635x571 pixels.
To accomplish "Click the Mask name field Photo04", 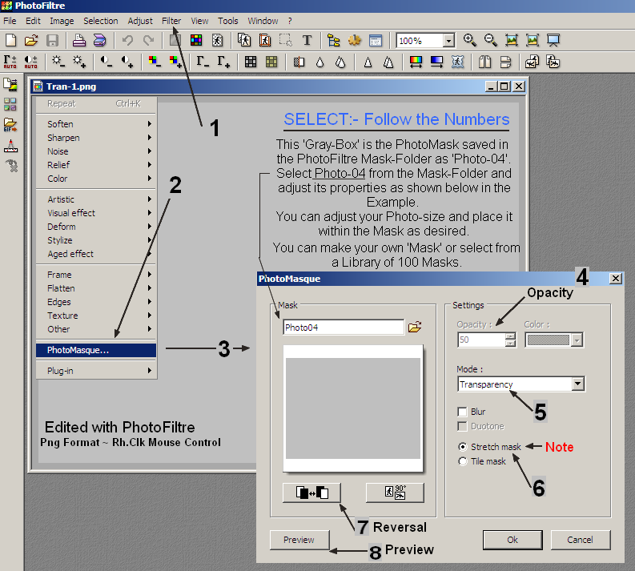I will [343, 328].
